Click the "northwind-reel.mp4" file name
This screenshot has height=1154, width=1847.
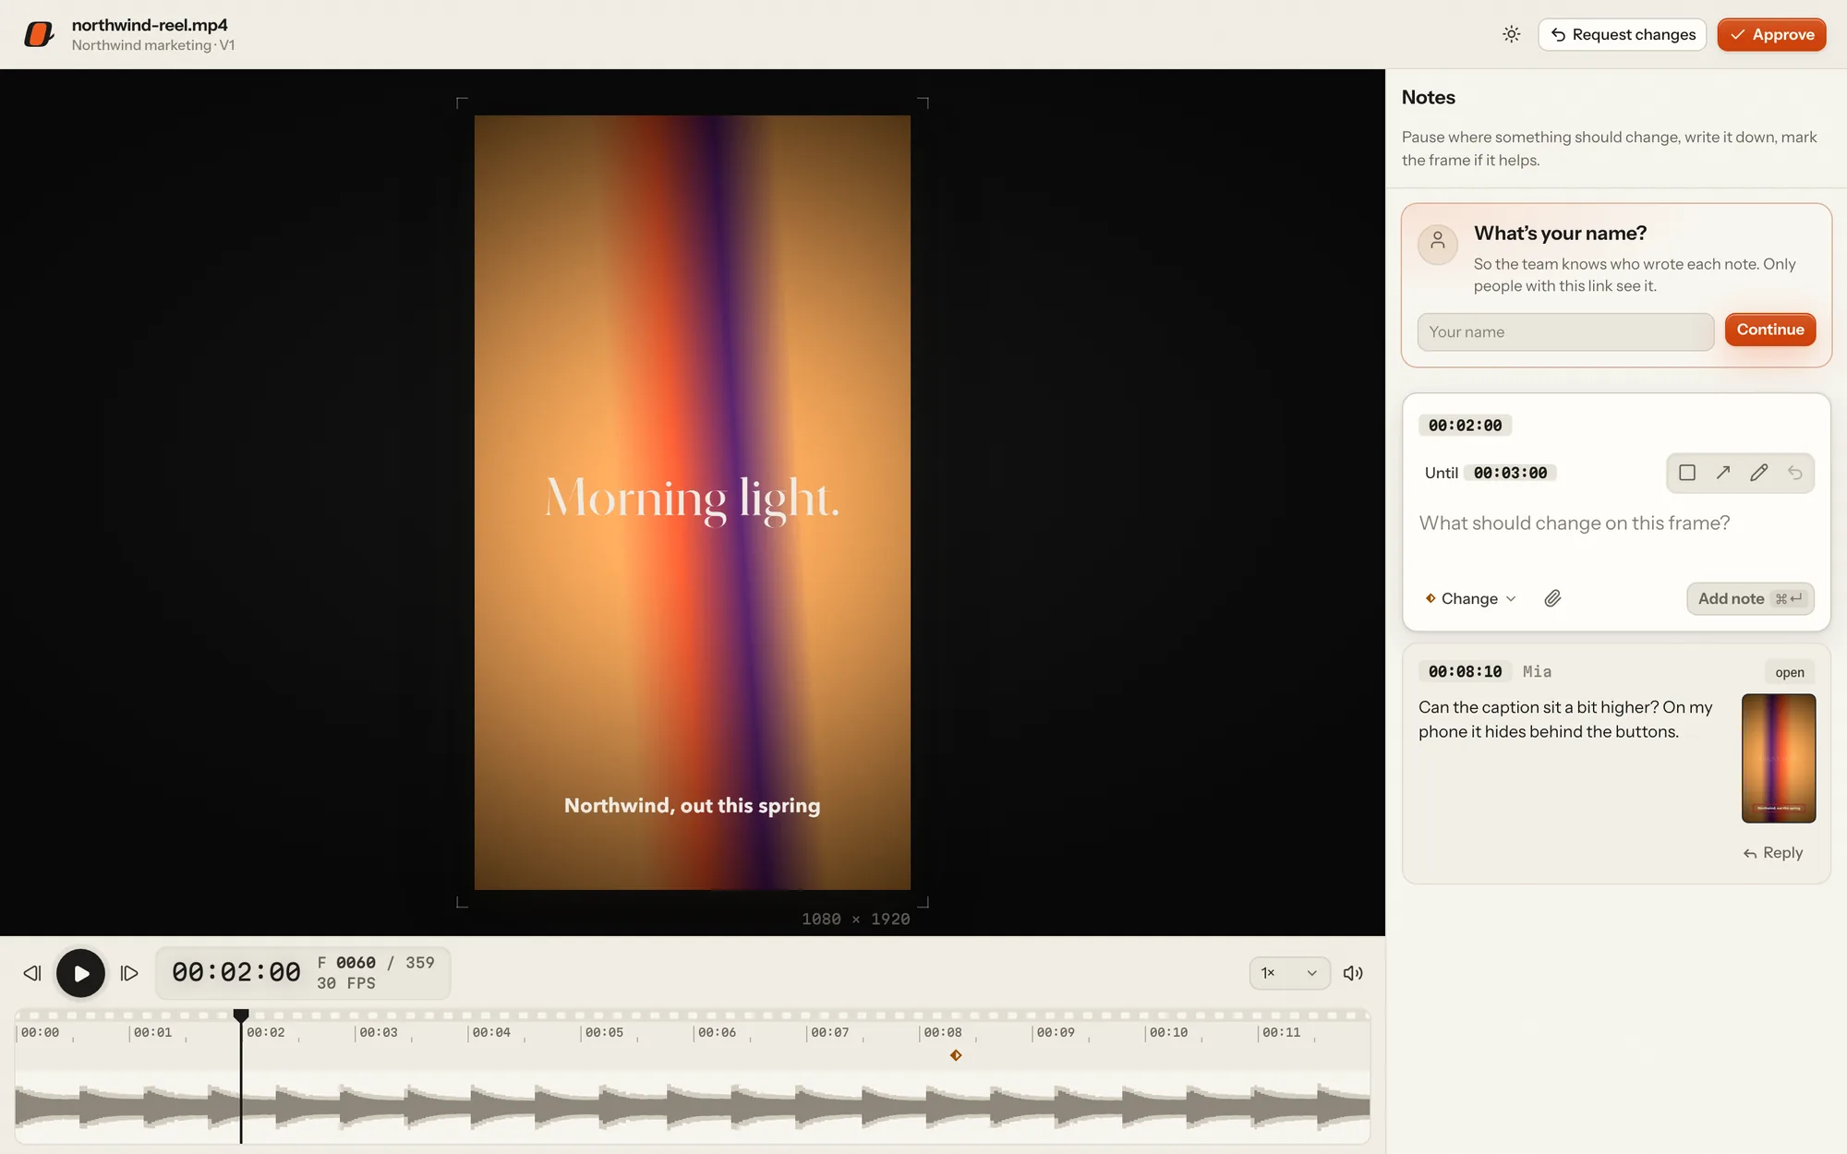tap(150, 25)
